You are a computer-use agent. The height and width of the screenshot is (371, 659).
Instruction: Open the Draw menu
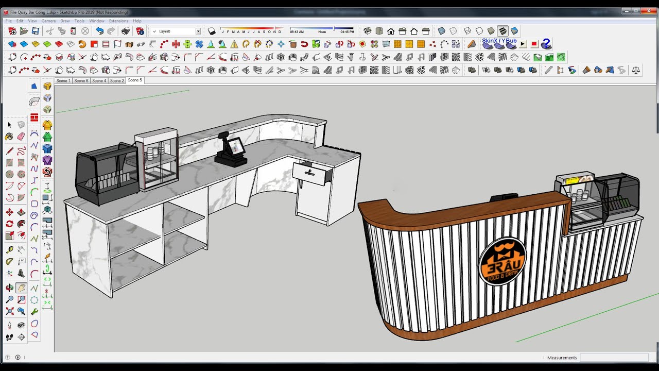point(65,21)
